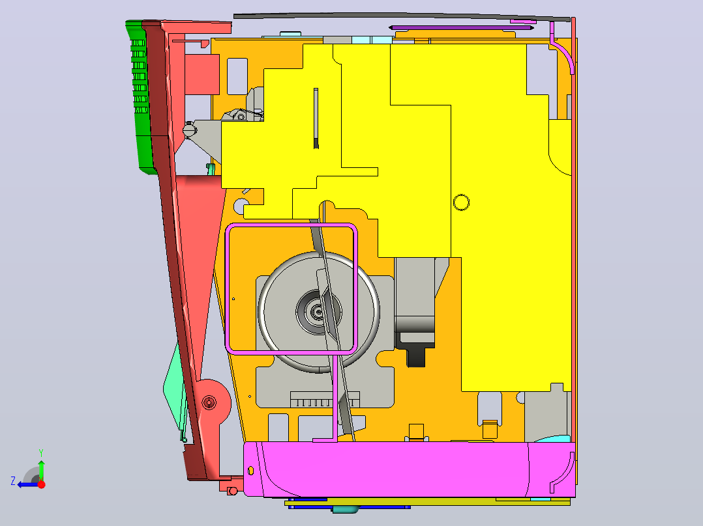Select the vertical slot in the yellow plate
The width and height of the screenshot is (703, 526).
click(x=316, y=118)
